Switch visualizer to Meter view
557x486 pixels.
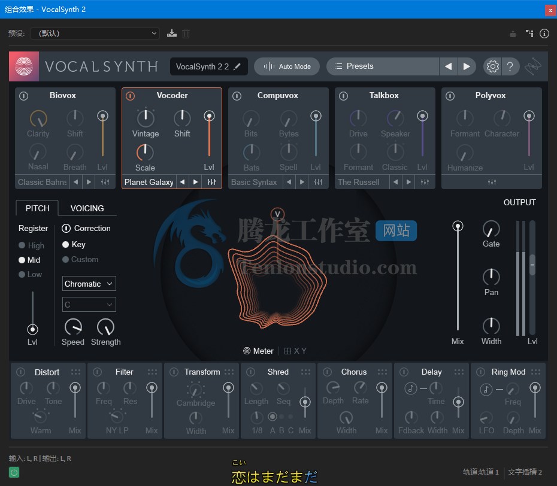pyautogui.click(x=258, y=351)
